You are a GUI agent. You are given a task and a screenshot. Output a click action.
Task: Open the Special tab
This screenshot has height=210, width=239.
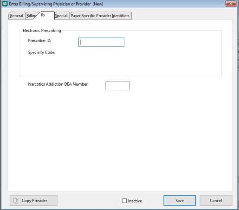click(x=61, y=16)
